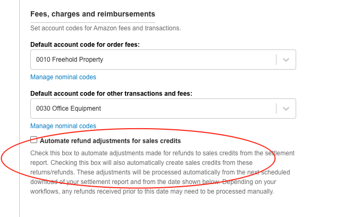Click the separator bar in other transactions dropdown
This screenshot has height=217, width=352.
[276, 109]
